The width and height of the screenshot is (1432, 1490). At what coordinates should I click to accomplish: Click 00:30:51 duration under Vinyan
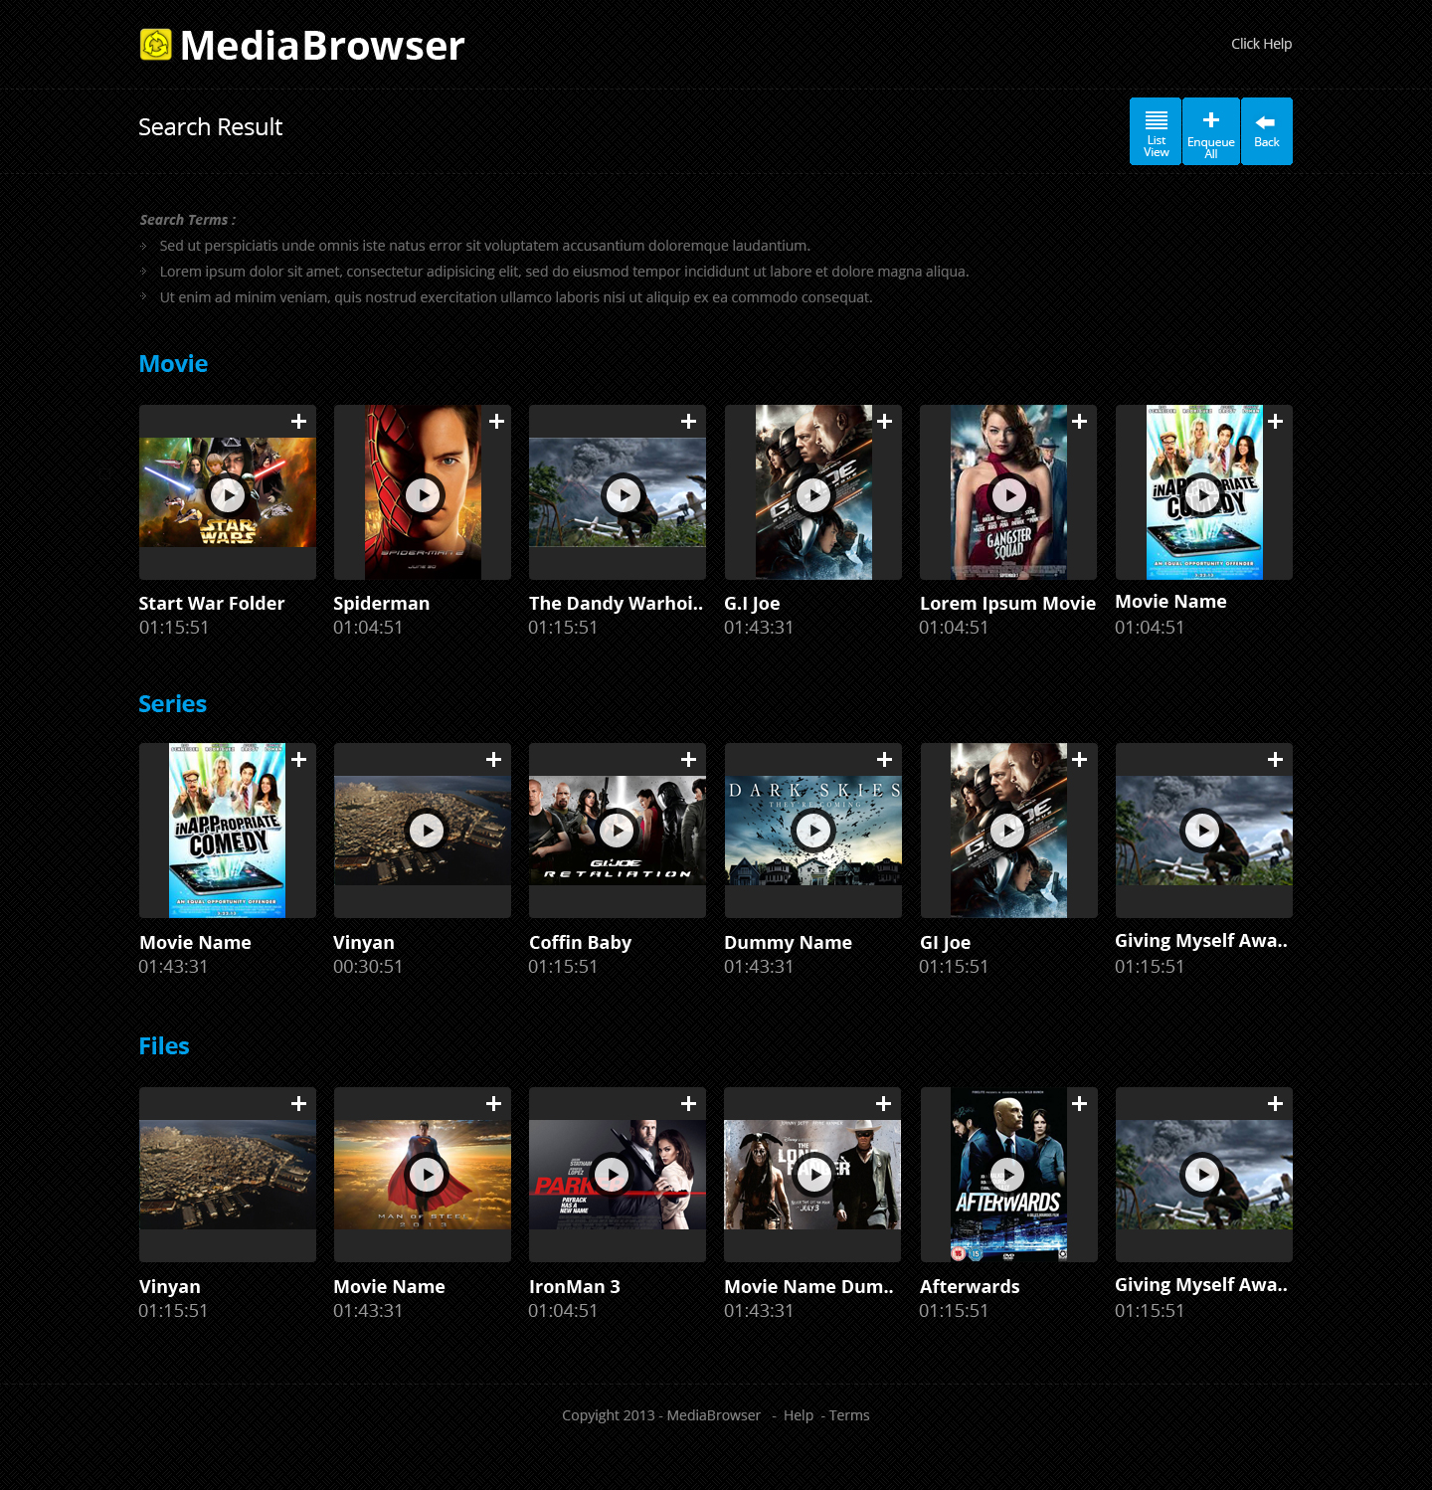click(x=368, y=967)
